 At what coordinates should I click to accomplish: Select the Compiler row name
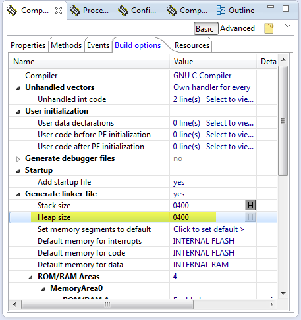(41, 76)
